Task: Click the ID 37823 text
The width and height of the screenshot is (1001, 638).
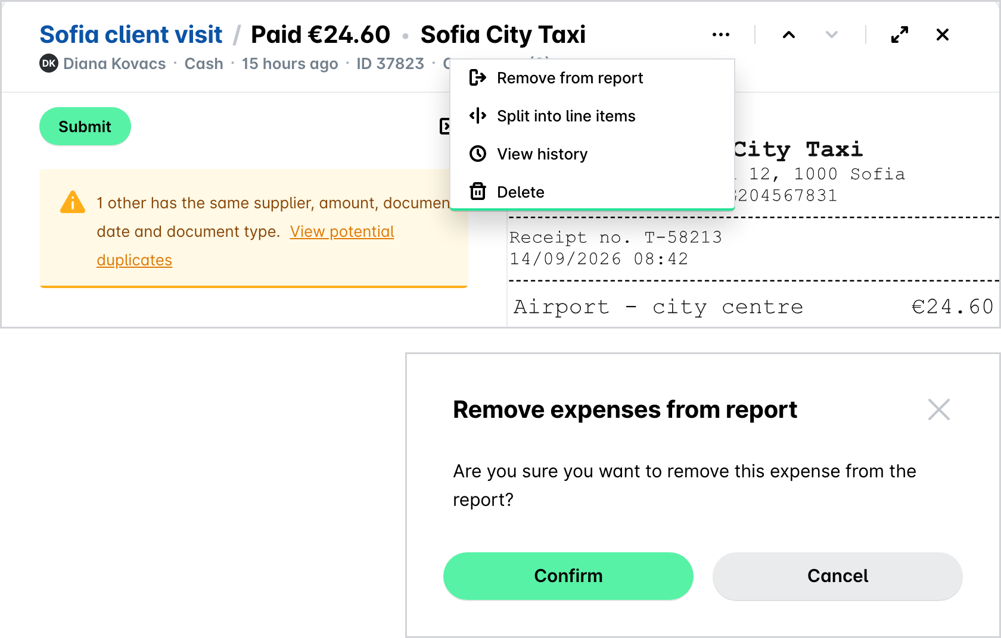Action: pos(390,64)
